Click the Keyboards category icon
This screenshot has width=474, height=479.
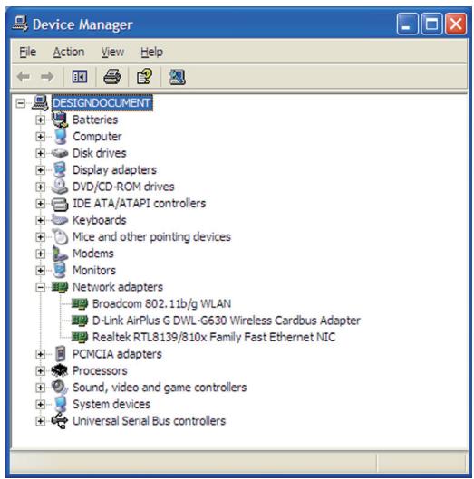(60, 220)
